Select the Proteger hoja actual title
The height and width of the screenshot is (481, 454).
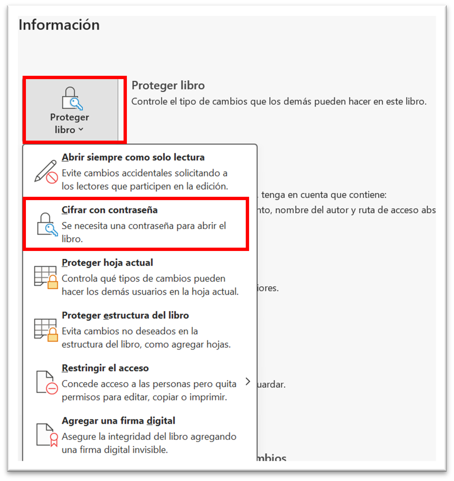click(107, 263)
